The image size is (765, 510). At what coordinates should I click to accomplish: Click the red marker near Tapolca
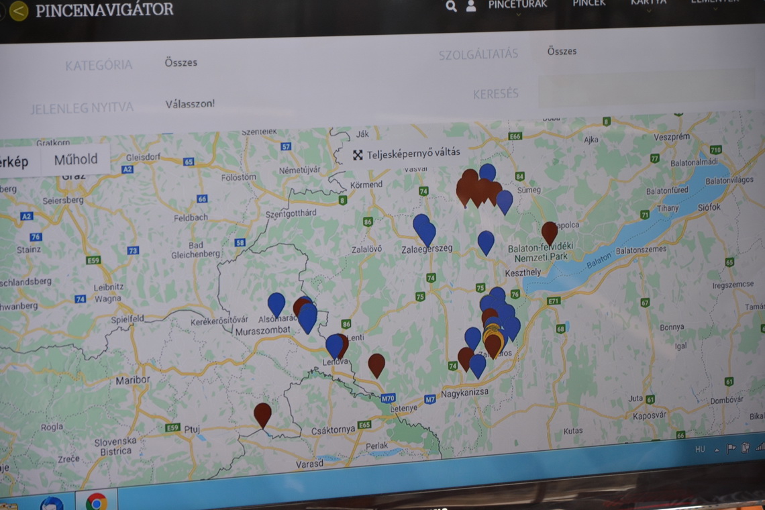pos(549,231)
